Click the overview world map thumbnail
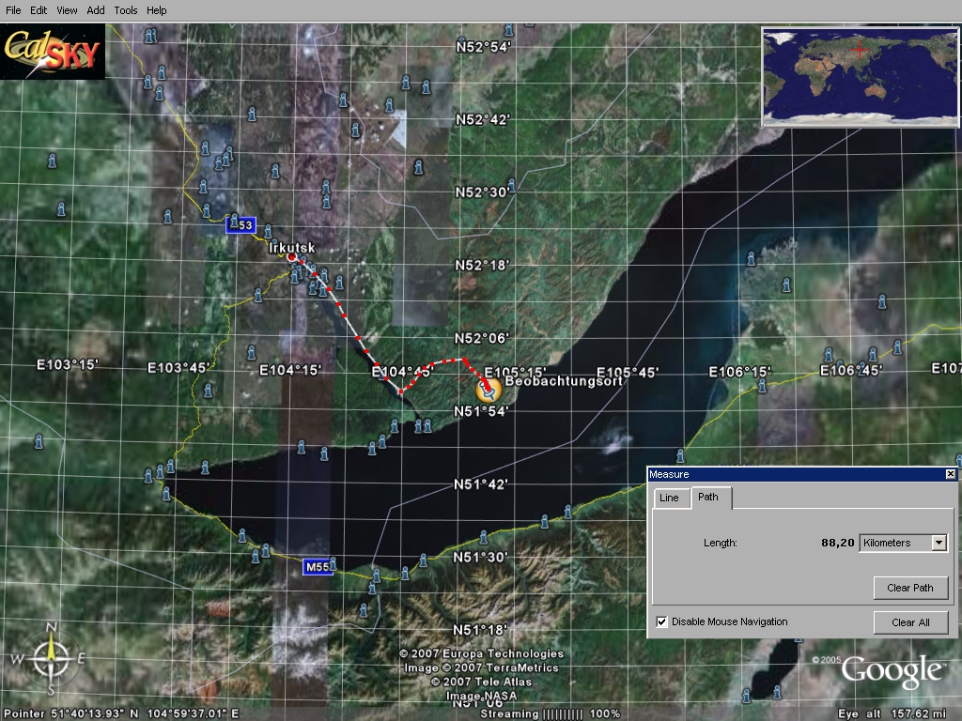 pyautogui.click(x=860, y=77)
